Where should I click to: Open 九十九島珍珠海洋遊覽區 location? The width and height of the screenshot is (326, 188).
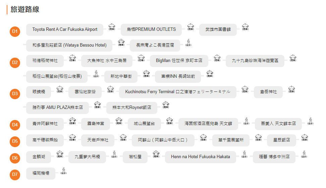(255, 61)
